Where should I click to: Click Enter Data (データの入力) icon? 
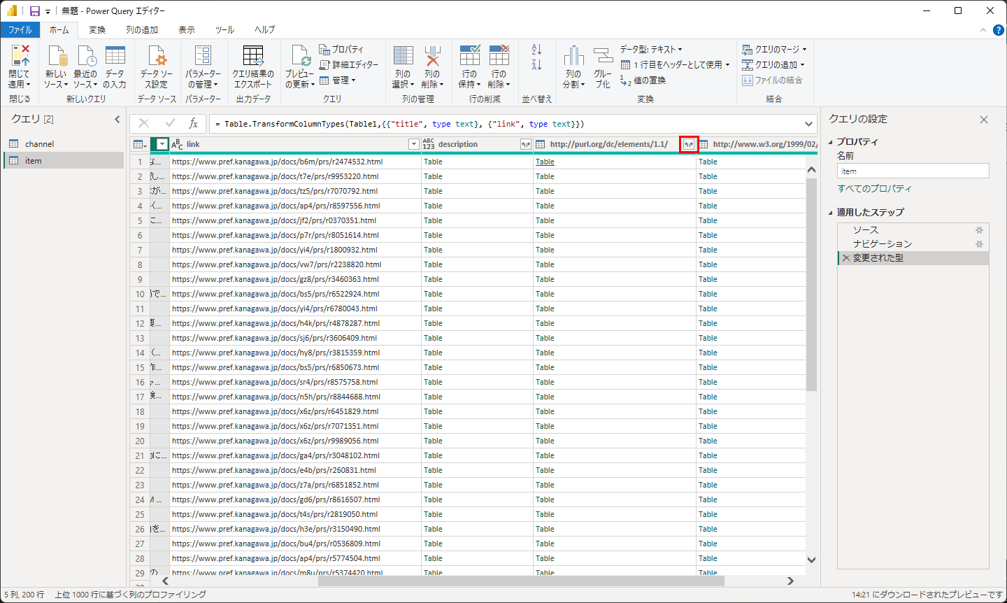tap(115, 56)
